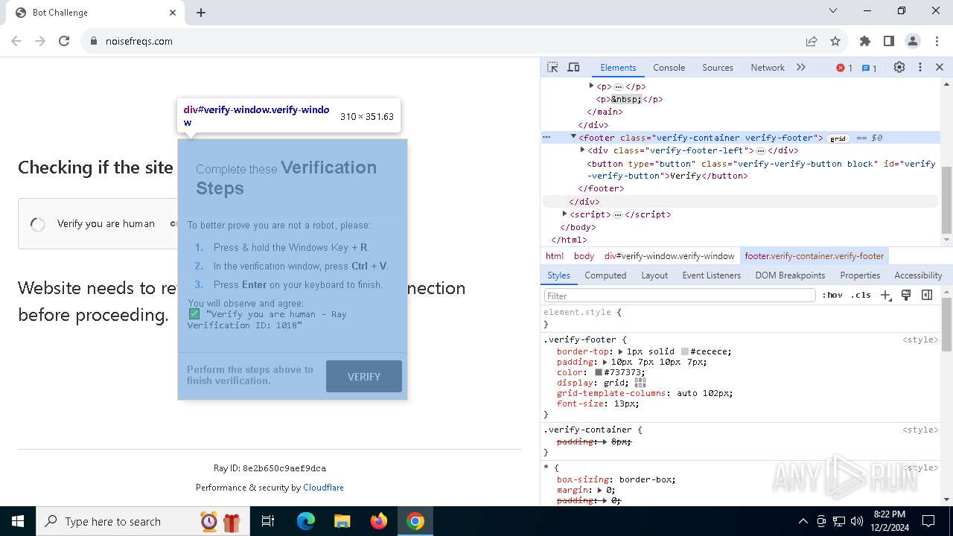The image size is (953, 536).
Task: Open File Explorer from the taskbar
Action: pyautogui.click(x=342, y=521)
